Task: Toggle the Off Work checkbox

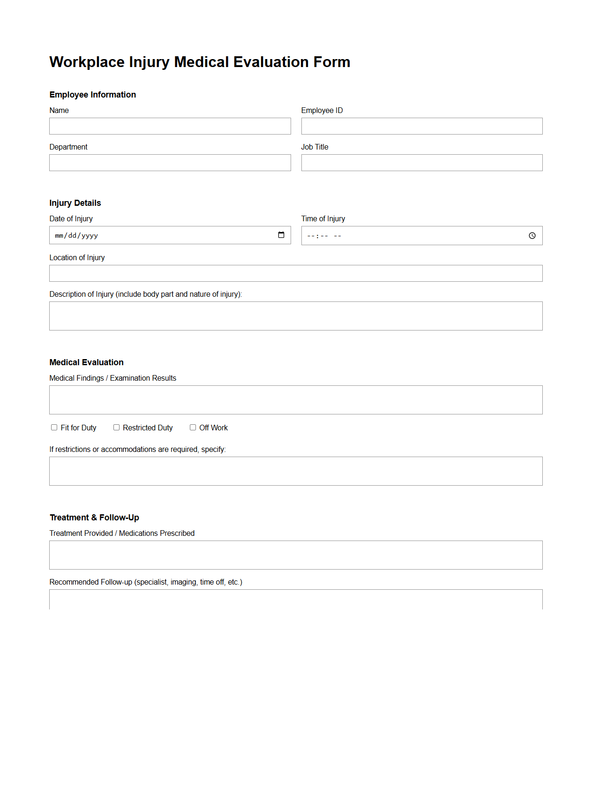Action: point(192,427)
